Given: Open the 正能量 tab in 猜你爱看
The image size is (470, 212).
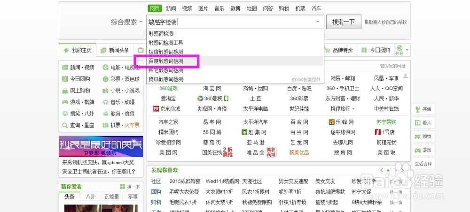Looking at the screenshot, I should [112, 197].
